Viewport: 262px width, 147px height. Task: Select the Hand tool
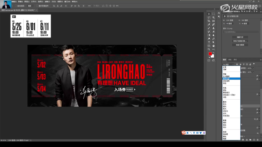tap(214, 46)
